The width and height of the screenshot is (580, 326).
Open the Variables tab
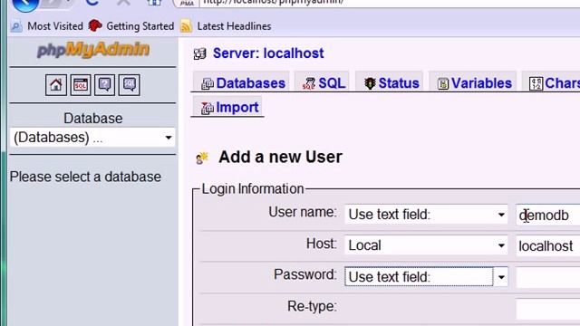[x=473, y=82]
